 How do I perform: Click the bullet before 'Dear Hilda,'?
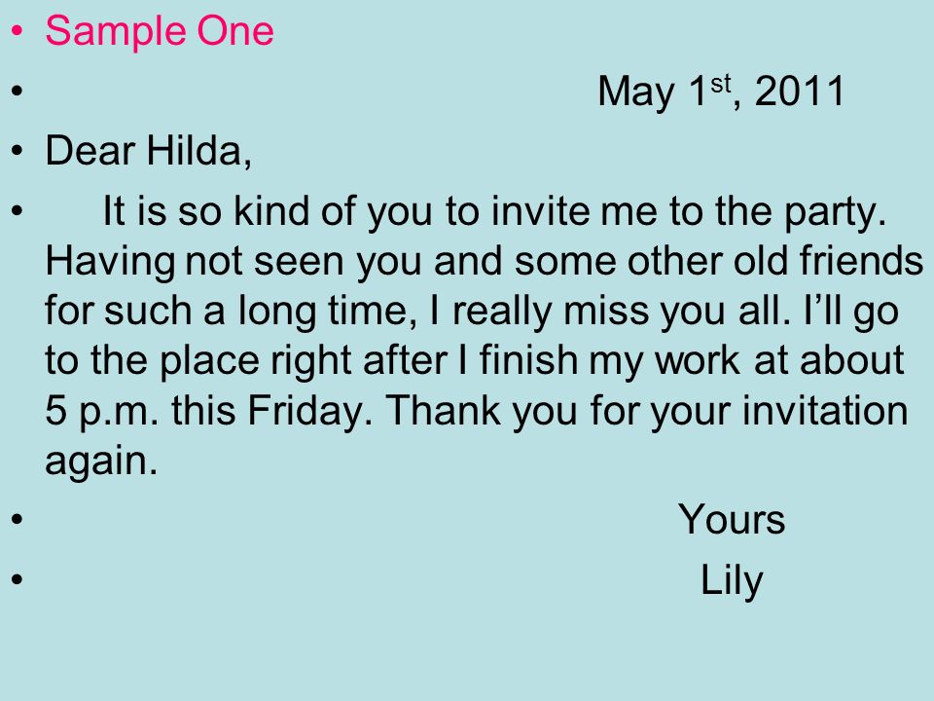[18, 150]
